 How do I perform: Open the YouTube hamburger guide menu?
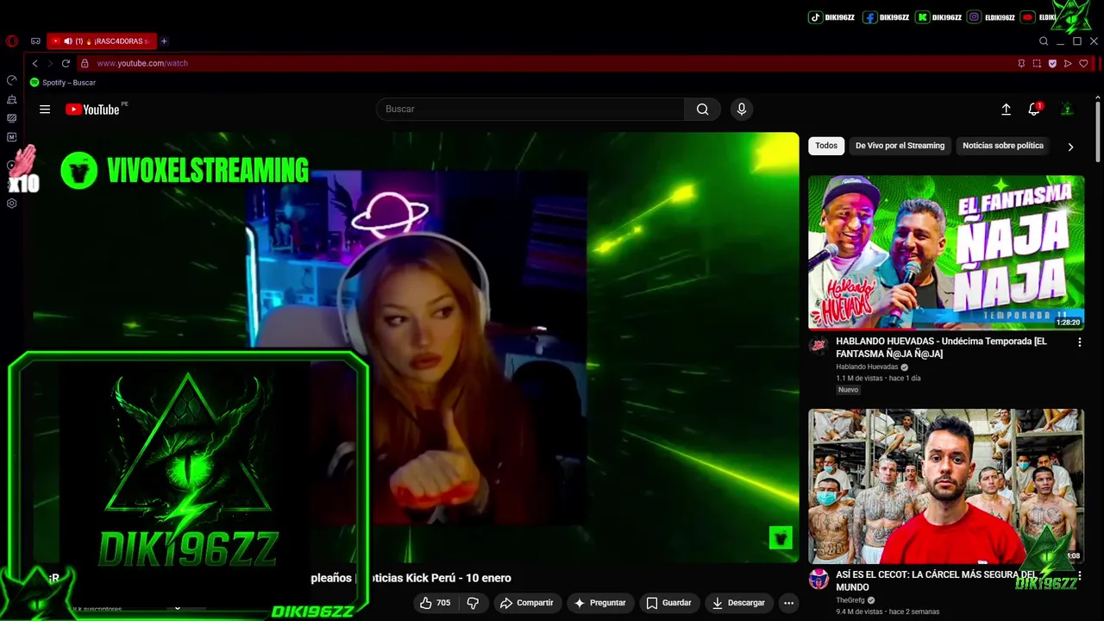tap(45, 109)
